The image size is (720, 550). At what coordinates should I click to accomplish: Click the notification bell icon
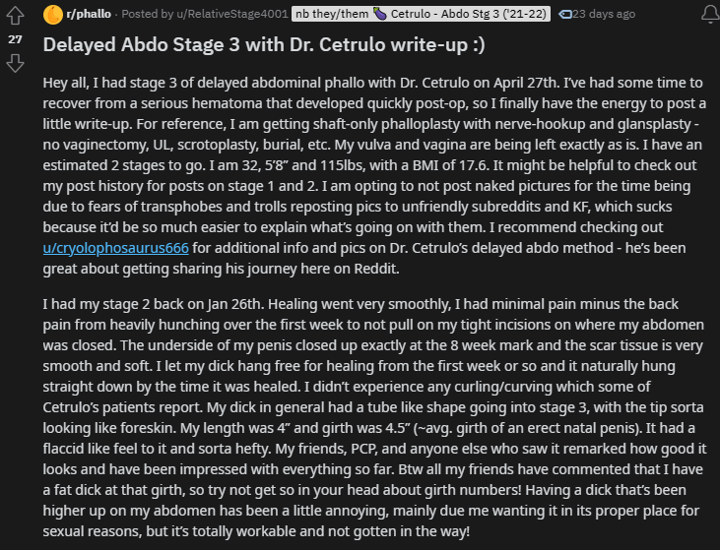[707, 15]
